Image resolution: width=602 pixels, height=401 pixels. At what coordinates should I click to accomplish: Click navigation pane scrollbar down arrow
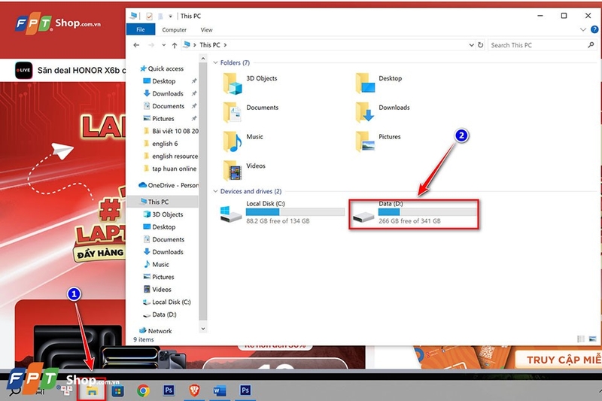[x=203, y=329]
